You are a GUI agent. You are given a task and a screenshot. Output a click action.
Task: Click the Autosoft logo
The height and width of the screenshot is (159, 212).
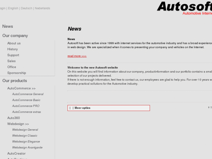click(x=184, y=8)
